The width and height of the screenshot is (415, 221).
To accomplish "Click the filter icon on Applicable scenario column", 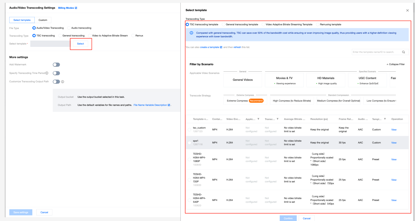I will click(x=258, y=119).
